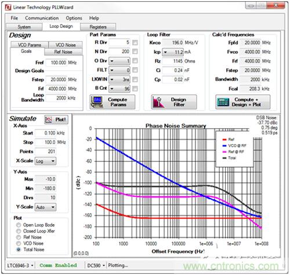This screenshot has width=290, height=275.
Task: Click the Fref input field
Action: point(56,63)
